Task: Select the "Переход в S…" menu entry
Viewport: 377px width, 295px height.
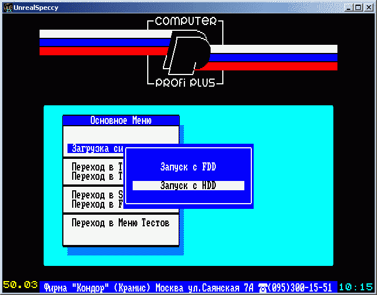Action: pos(96,195)
